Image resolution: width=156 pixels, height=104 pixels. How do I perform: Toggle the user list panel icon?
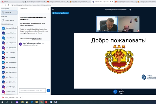(53, 10)
